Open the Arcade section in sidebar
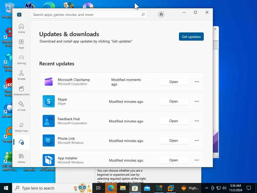Image resolution: width=257 pixels, height=193 pixels. point(21,75)
